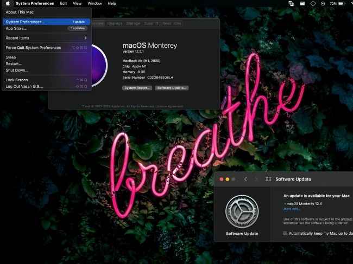Image resolution: width=353 pixels, height=264 pixels.
Task: Click the screen mirroring menu bar icon
Action: (x=291, y=4)
